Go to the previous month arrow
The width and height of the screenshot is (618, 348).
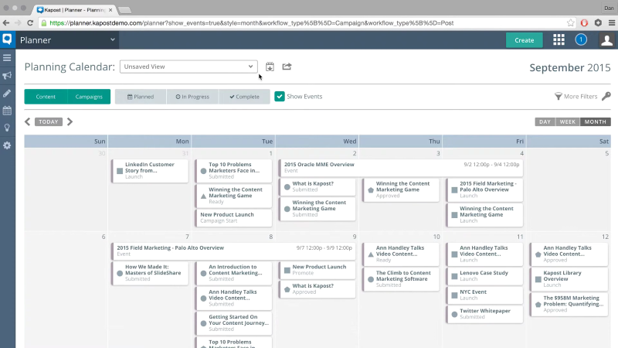coord(27,121)
